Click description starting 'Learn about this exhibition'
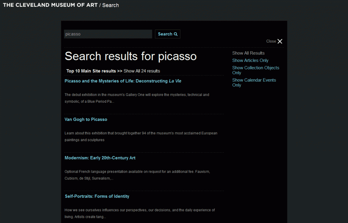Image resolution: width=348 pixels, height=223 pixels. [x=141, y=136]
